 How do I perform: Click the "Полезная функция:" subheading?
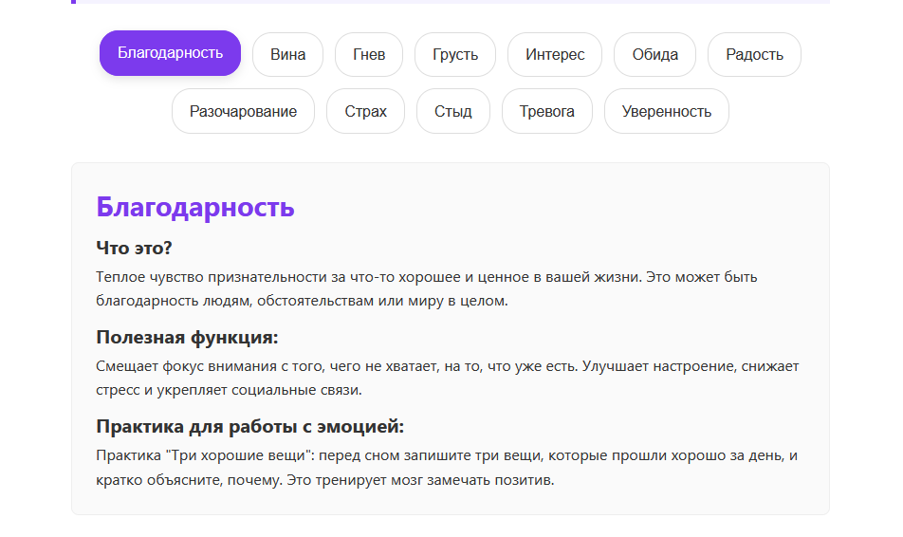(x=187, y=338)
